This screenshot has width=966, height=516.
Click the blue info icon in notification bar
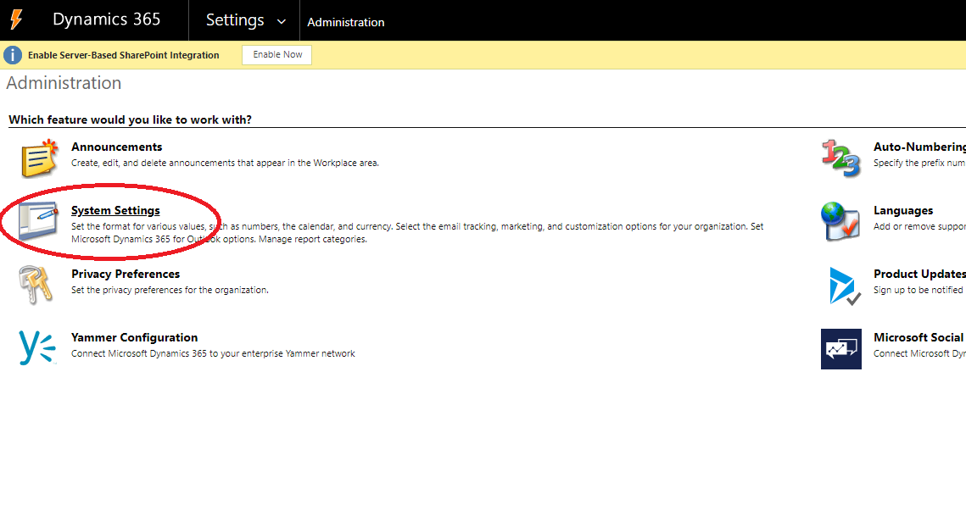click(13, 55)
